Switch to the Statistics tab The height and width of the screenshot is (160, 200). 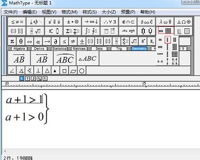59,48
